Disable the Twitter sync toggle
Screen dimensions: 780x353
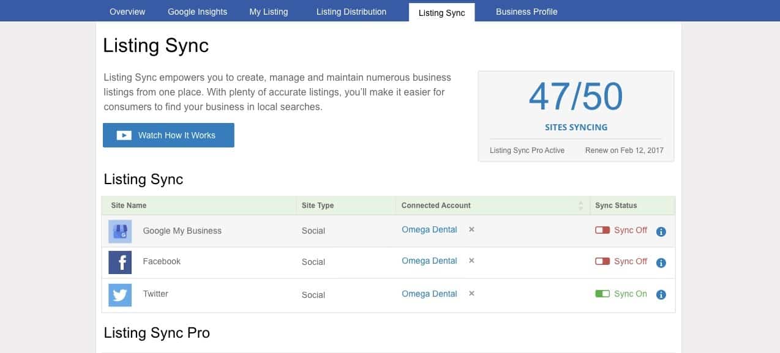pos(602,294)
